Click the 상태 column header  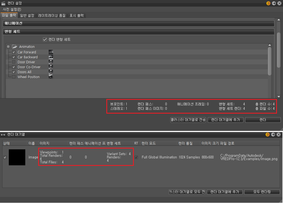[15, 143]
